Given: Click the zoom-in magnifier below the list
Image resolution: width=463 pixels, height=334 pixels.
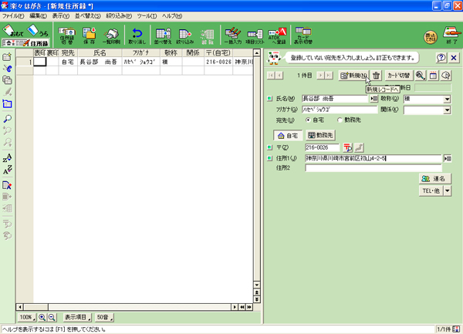Looking at the screenshot, I should pos(43,317).
